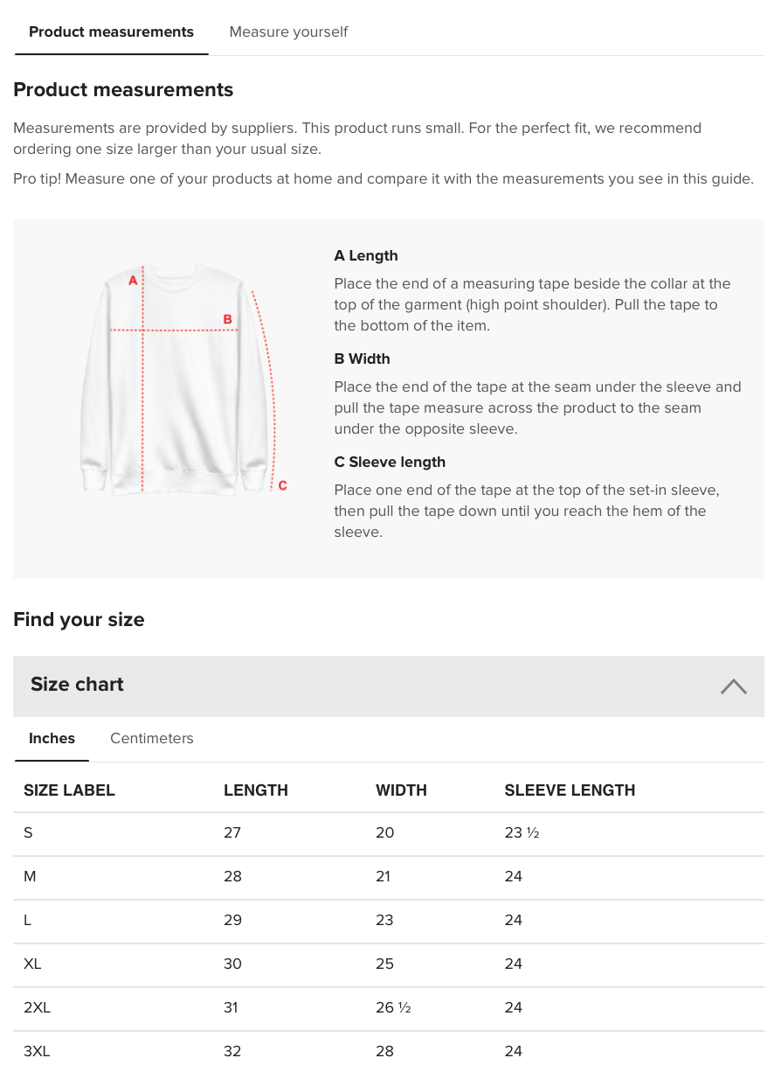Collapse the Size chart chevron arrow
This screenshot has height=1072, width=774.
pos(733,686)
